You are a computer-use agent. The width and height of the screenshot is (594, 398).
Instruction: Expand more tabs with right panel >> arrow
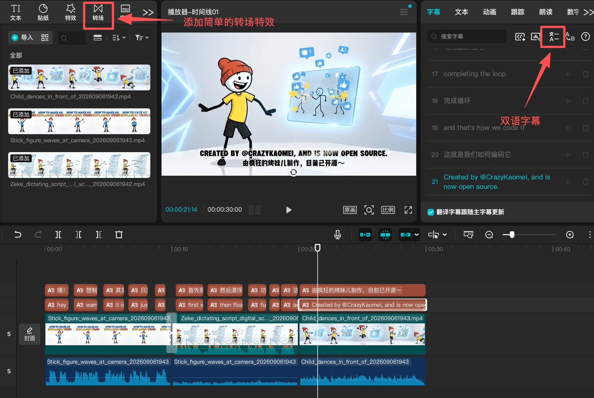(589, 12)
